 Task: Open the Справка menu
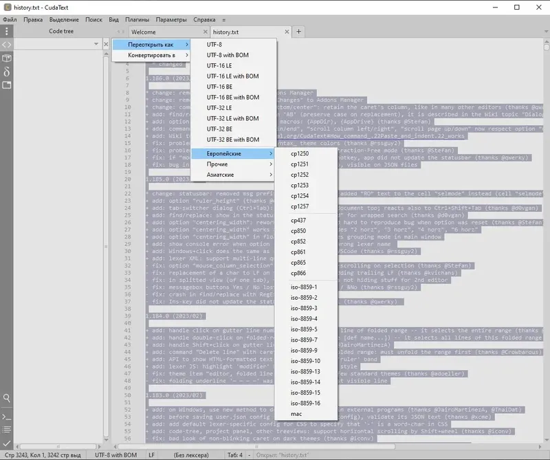tap(204, 20)
